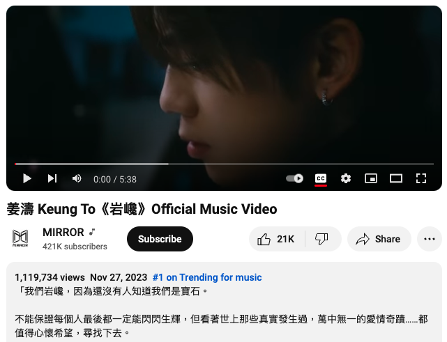Play the video

click(x=27, y=179)
